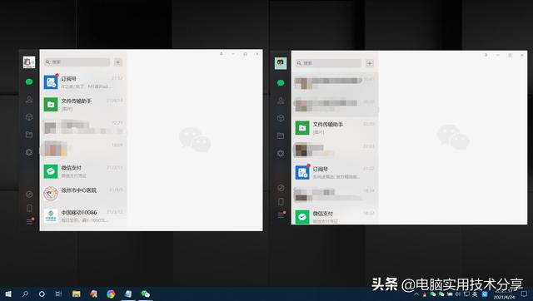This screenshot has width=533, height=301.
Task: Click plus button in right WeChat window
Action: tap(370, 63)
